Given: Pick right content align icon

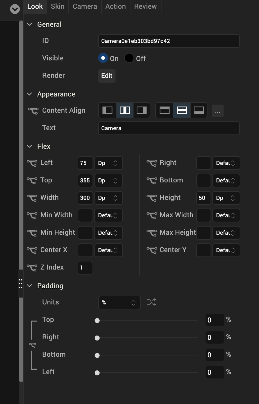Looking at the screenshot, I should coord(142,110).
